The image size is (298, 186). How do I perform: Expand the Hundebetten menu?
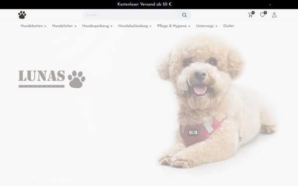[x=33, y=26]
